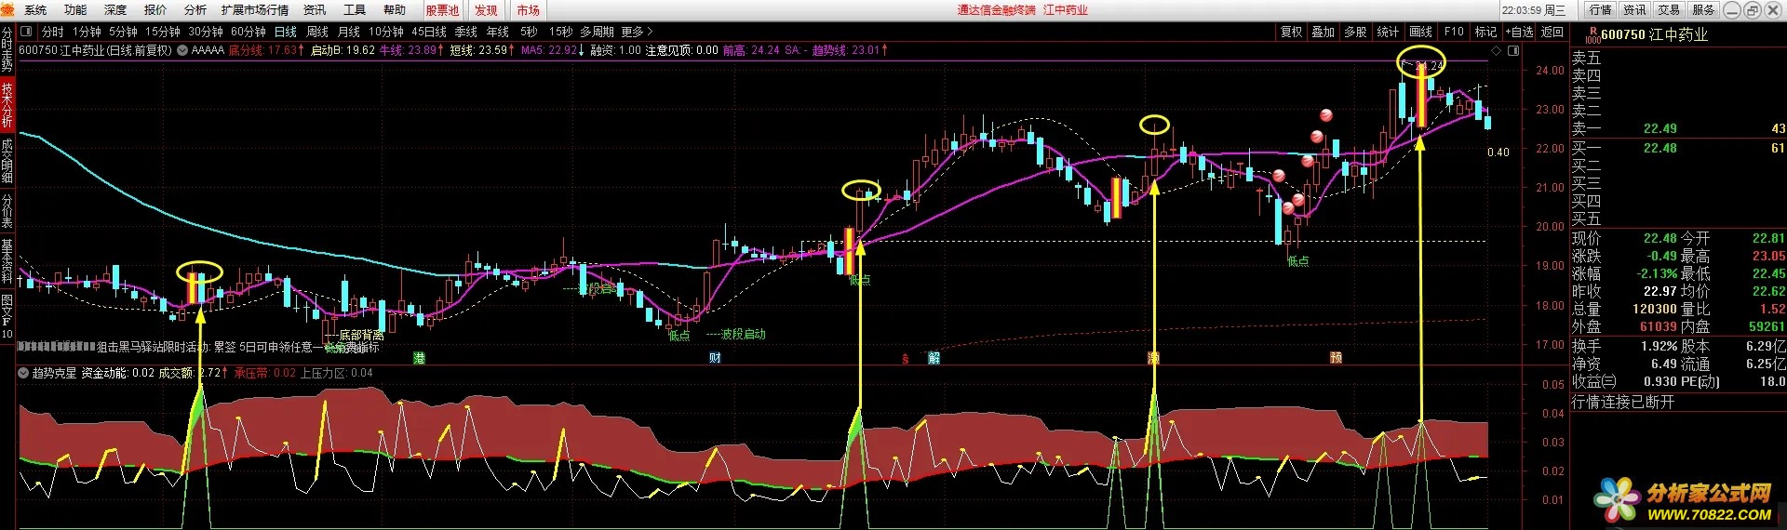Click the 解 marker on the timeline
The width and height of the screenshot is (1787, 530).
pyautogui.click(x=934, y=358)
